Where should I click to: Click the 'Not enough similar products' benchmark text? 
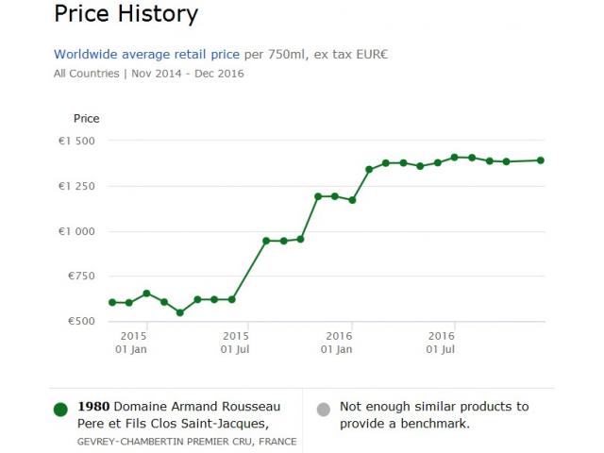click(434, 415)
